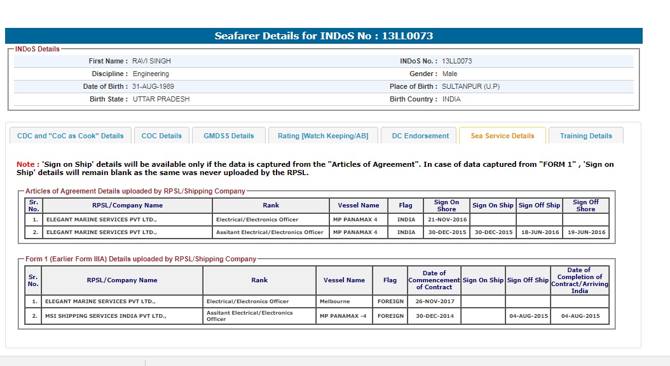Click the birth state value UTTAR PRADESH

pyautogui.click(x=161, y=99)
